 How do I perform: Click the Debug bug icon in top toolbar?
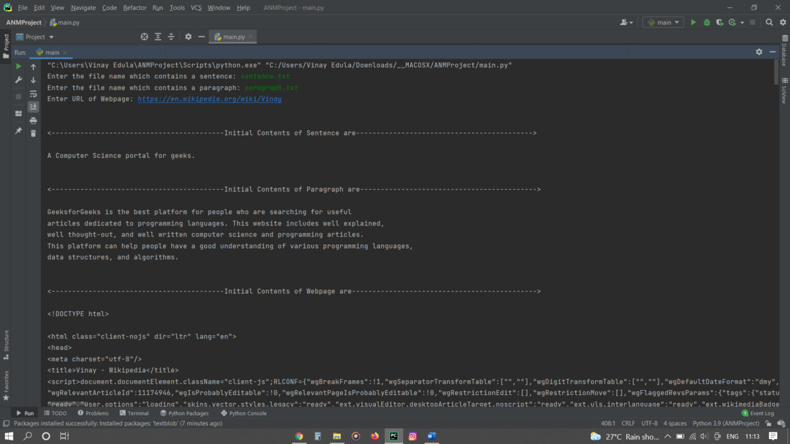tap(707, 22)
